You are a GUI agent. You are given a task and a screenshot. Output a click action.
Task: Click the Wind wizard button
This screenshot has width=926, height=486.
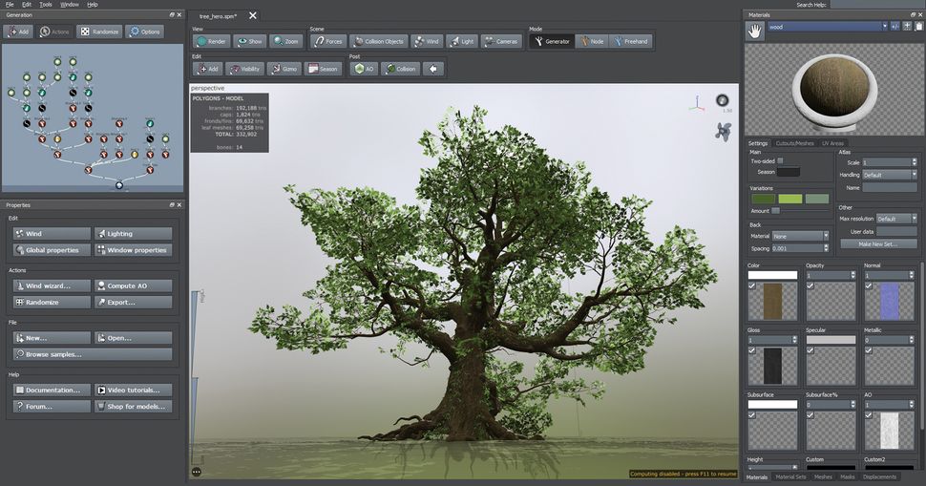pyautogui.click(x=52, y=285)
